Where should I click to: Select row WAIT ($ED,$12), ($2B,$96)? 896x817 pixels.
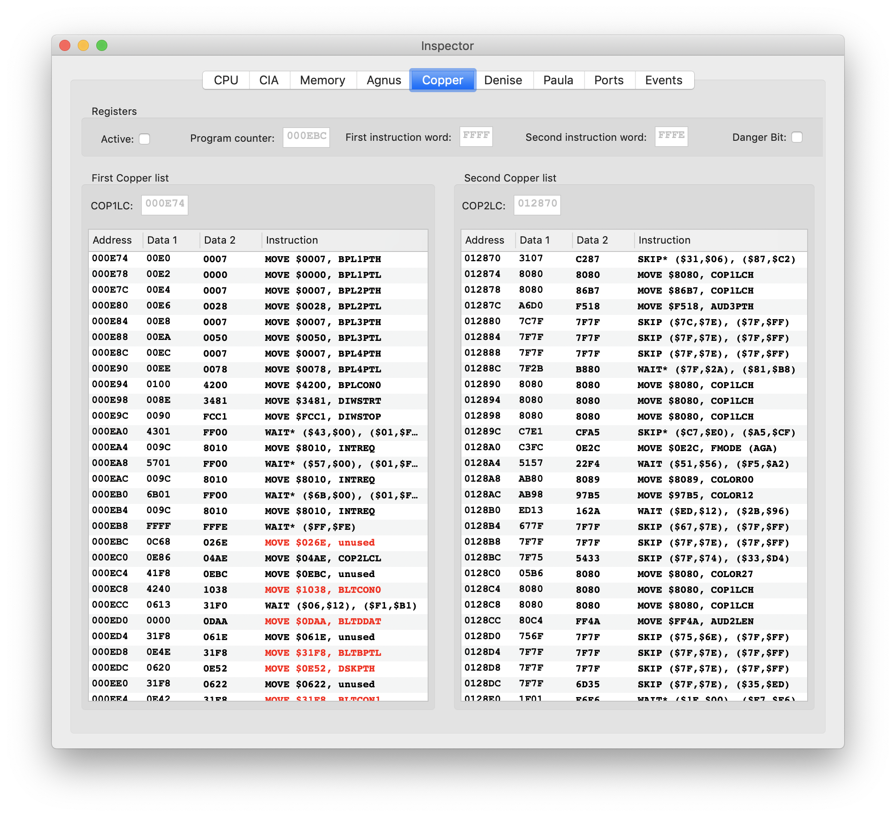pos(634,511)
